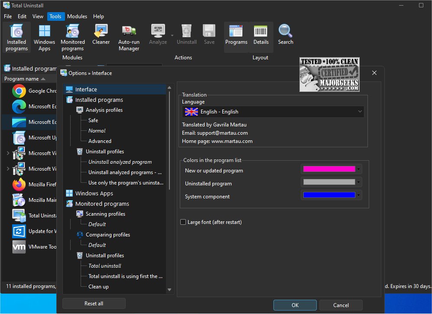Pick the magenta New program color swatch
This screenshot has height=314, width=432.
(329, 169)
